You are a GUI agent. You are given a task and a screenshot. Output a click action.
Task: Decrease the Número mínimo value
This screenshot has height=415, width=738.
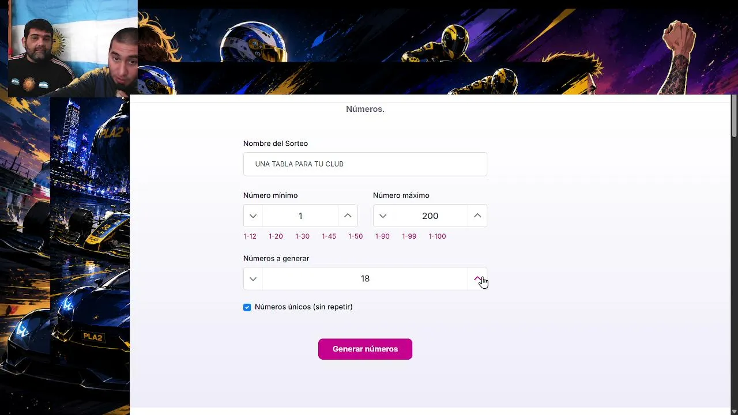[253, 216]
